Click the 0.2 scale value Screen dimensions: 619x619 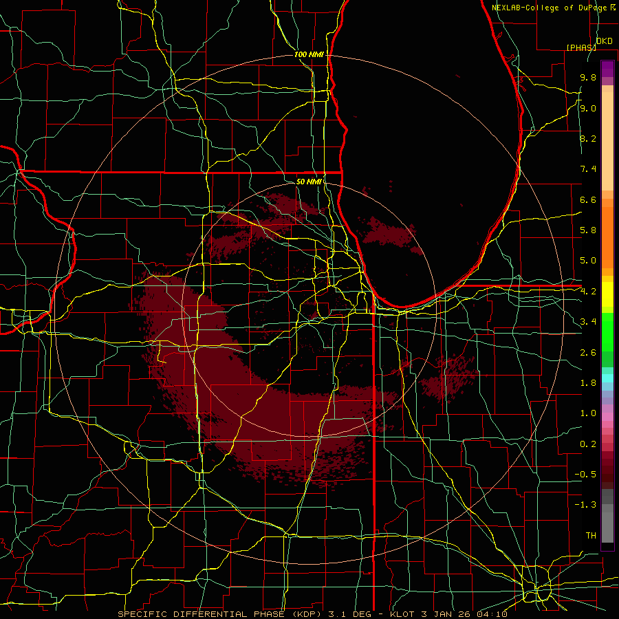(588, 444)
